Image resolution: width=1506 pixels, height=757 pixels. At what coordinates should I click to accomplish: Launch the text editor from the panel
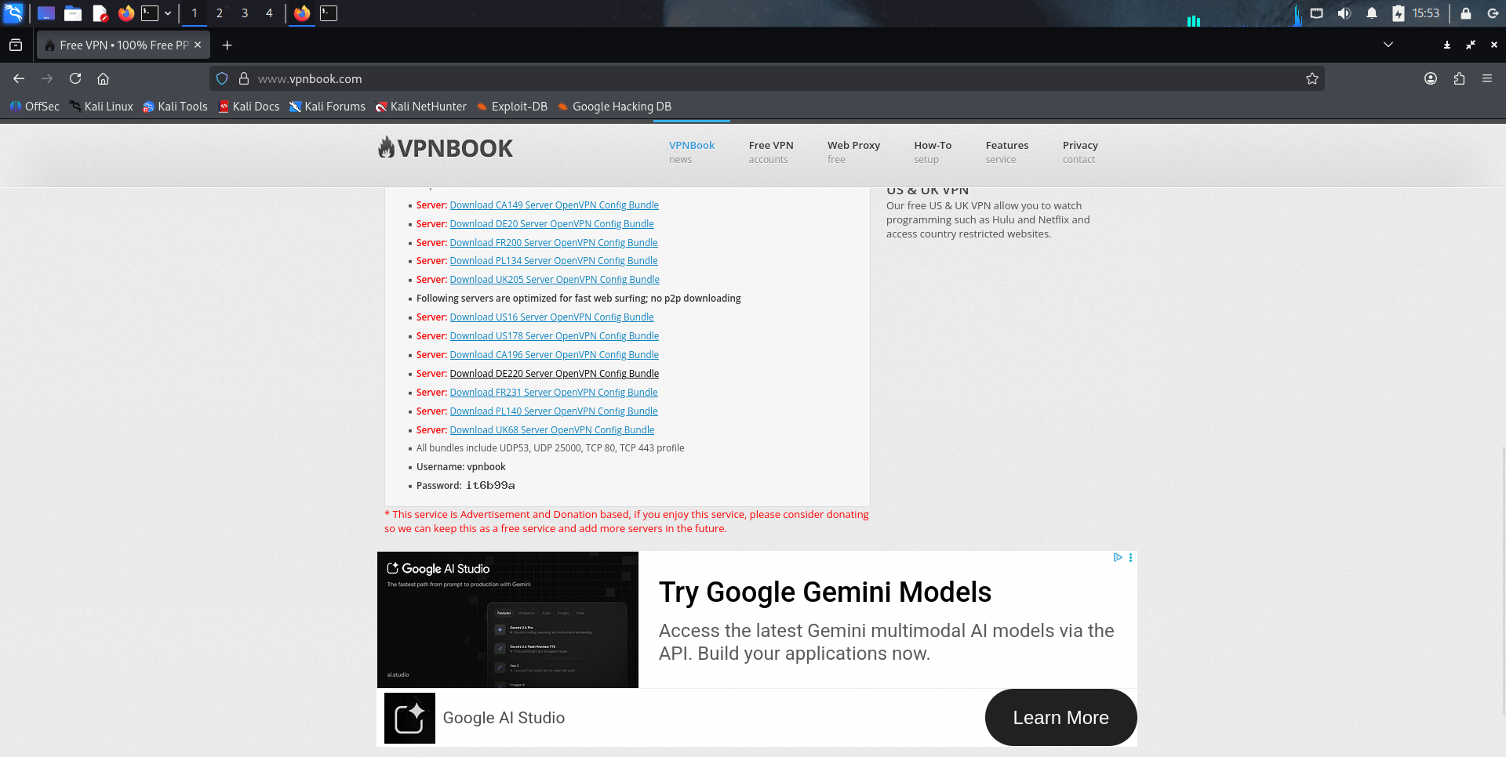pos(100,13)
